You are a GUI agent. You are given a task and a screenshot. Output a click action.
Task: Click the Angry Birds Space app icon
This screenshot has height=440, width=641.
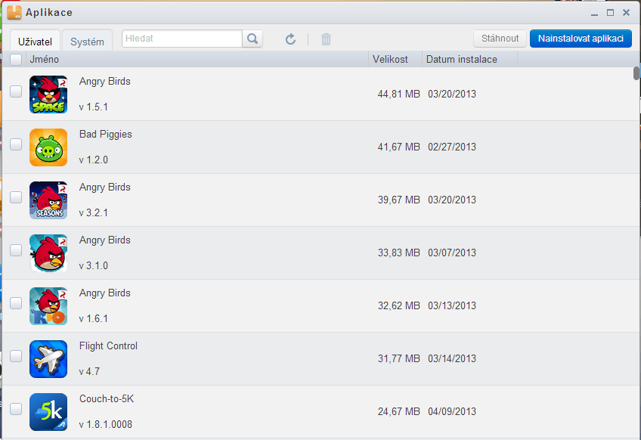[x=48, y=95]
